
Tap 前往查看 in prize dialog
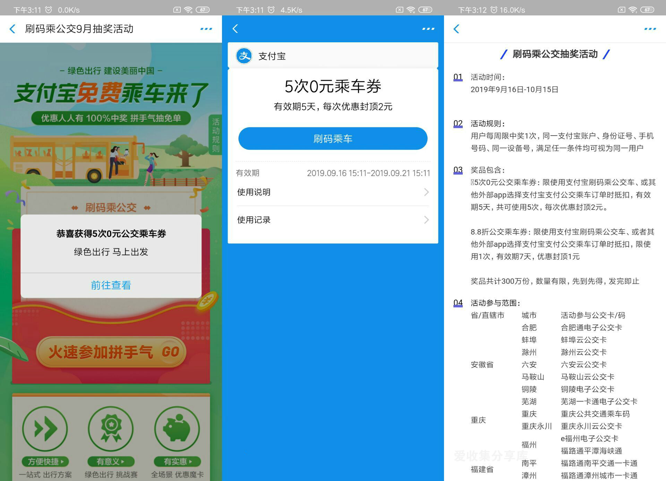coord(111,285)
